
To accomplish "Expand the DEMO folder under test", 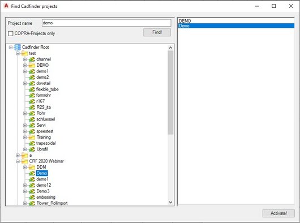I will coord(25,66).
